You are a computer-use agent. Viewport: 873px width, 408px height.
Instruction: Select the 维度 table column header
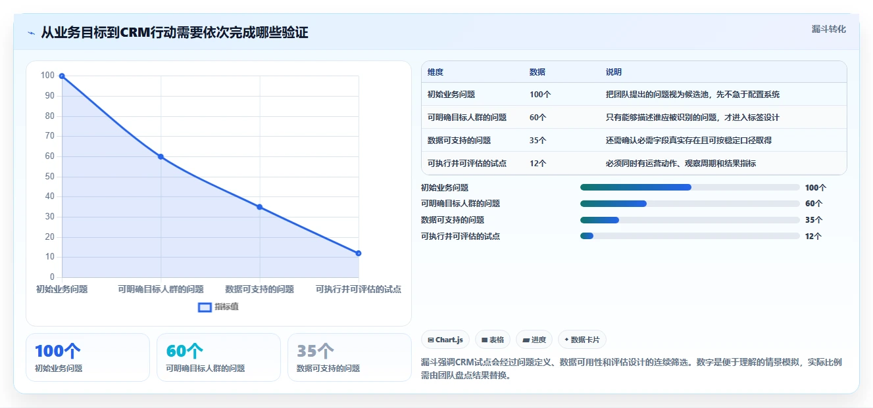coord(436,72)
